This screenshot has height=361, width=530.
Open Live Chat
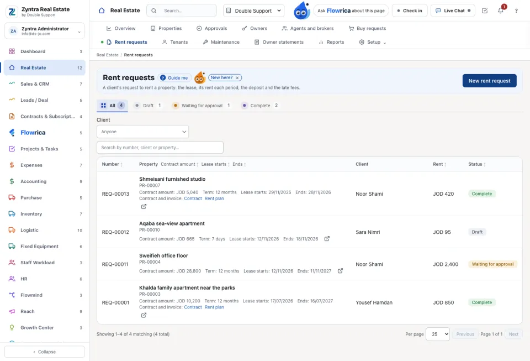(x=453, y=11)
